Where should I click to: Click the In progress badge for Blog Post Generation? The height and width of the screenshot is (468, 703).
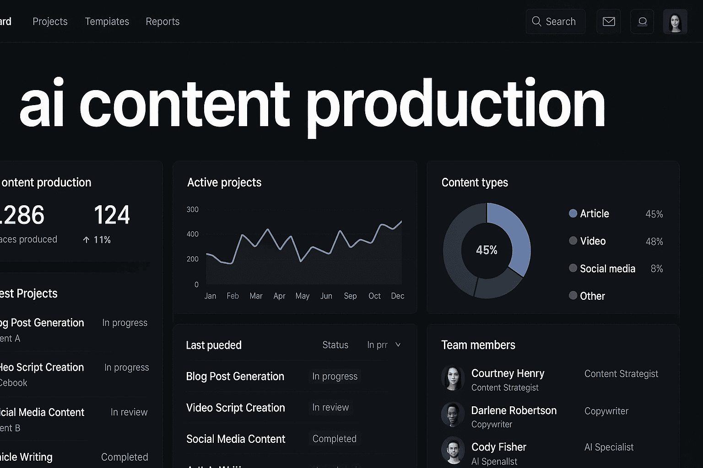pos(335,376)
